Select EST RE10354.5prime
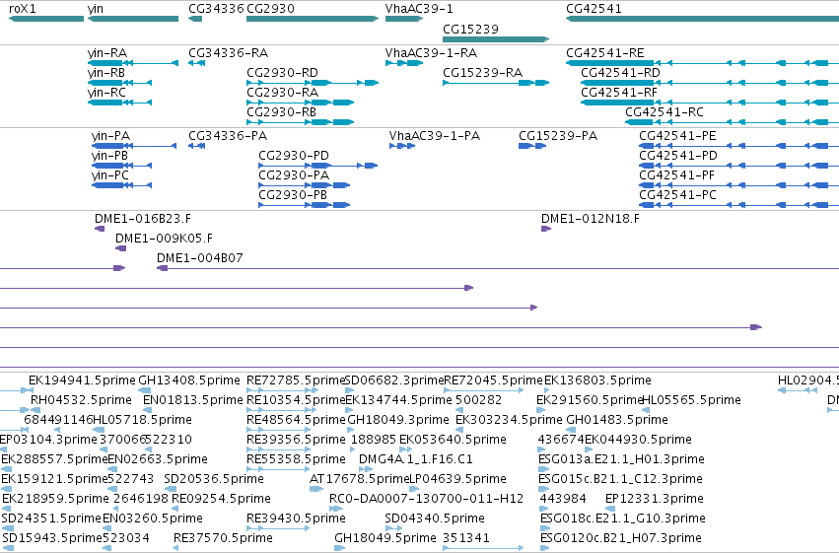Image resolution: width=839 pixels, height=553 pixels. tap(296, 400)
